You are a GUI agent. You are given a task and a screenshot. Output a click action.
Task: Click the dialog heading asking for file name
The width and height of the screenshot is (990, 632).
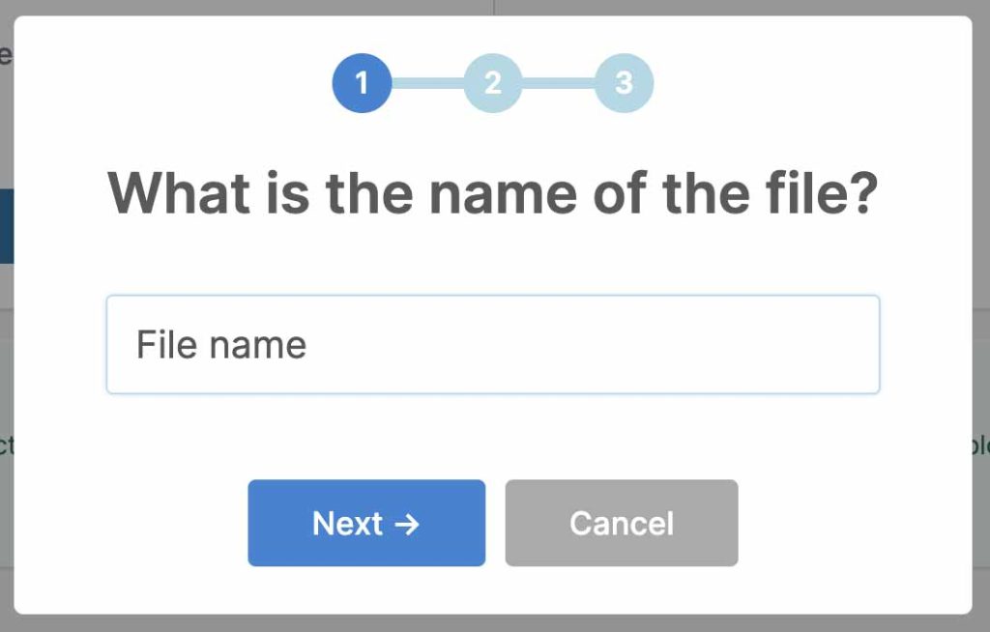(x=495, y=192)
